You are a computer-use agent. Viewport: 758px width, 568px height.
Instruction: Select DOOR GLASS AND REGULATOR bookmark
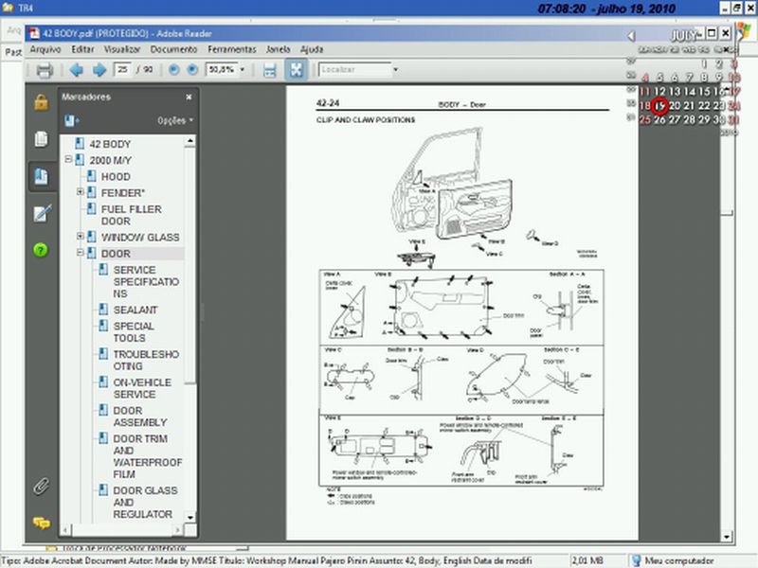145,503
